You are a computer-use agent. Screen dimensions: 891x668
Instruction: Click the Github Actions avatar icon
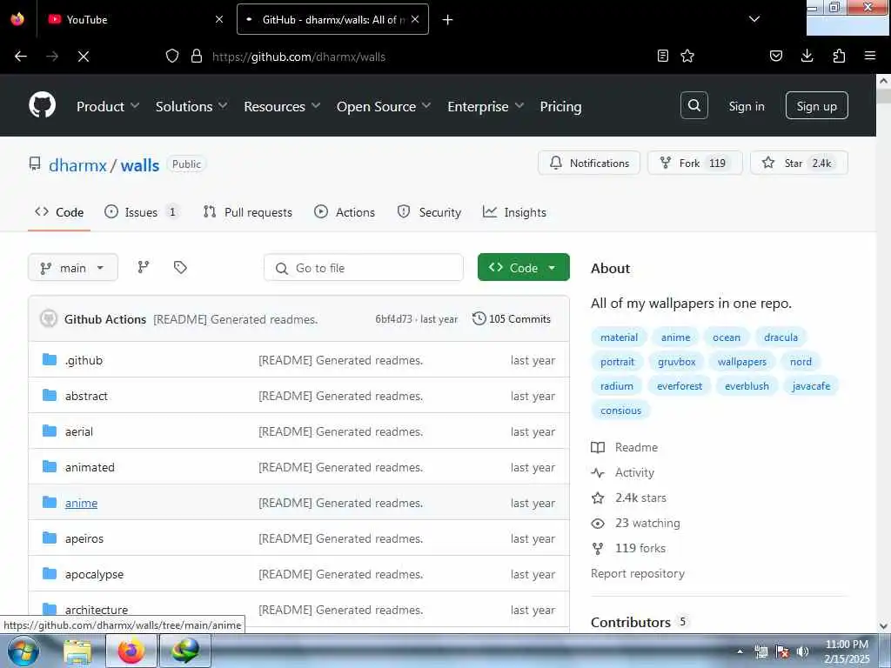(49, 318)
